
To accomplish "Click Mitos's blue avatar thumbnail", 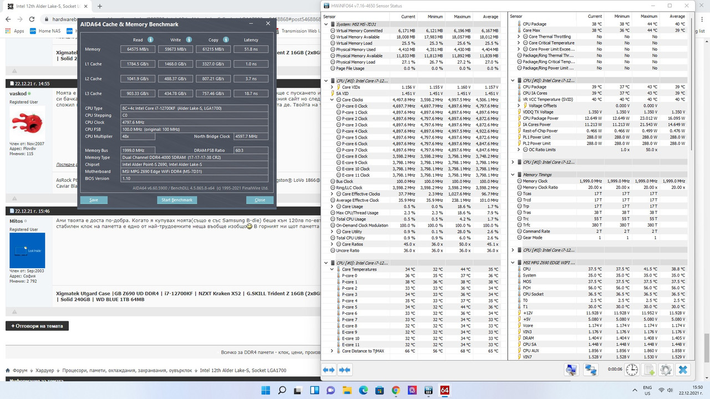I will (28, 251).
